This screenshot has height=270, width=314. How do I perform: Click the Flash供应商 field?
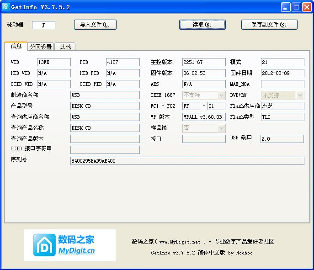tap(282, 106)
